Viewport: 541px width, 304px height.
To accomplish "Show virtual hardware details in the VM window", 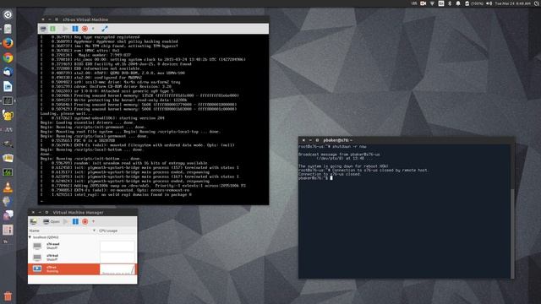I will (52, 29).
